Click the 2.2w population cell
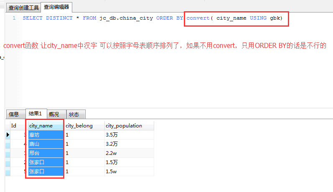 coord(129,153)
